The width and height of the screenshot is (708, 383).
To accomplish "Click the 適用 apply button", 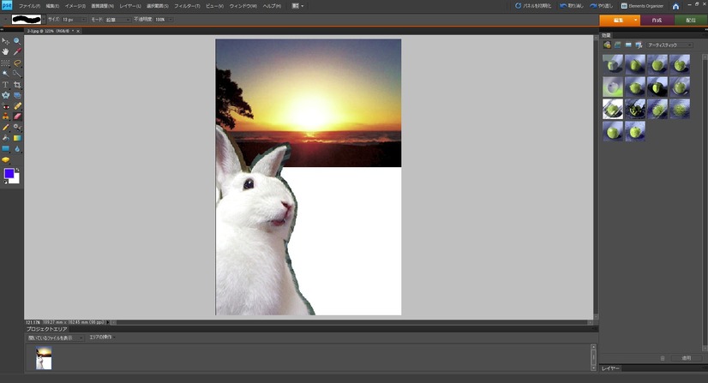I will tap(686, 358).
